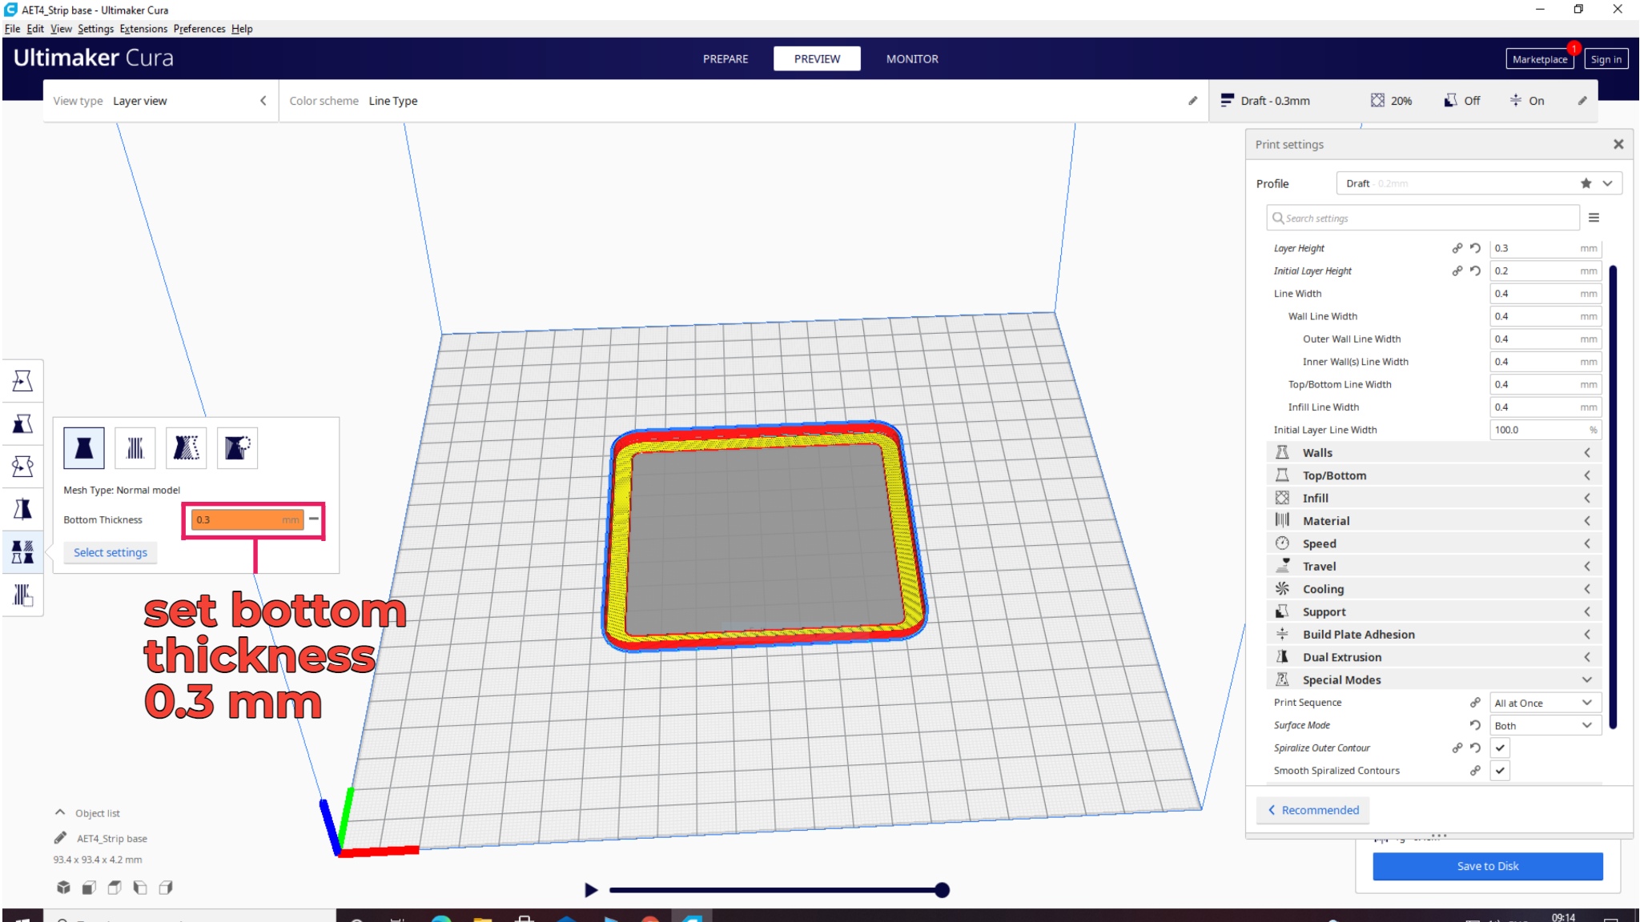Expand the Material settings category
Viewport: 1640px width, 922px height.
[x=1433, y=521]
